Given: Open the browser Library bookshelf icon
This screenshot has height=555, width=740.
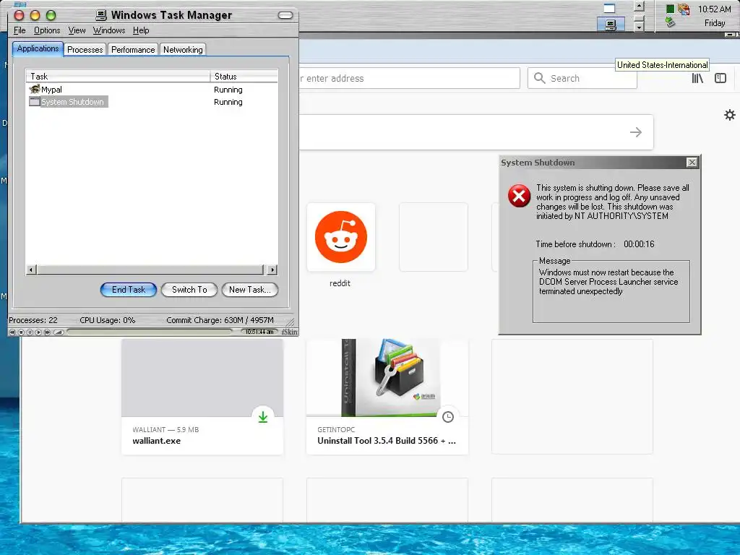Looking at the screenshot, I should (697, 78).
